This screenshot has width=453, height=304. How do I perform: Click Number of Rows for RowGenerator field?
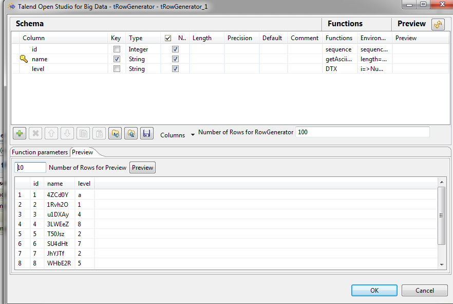[x=362, y=132]
